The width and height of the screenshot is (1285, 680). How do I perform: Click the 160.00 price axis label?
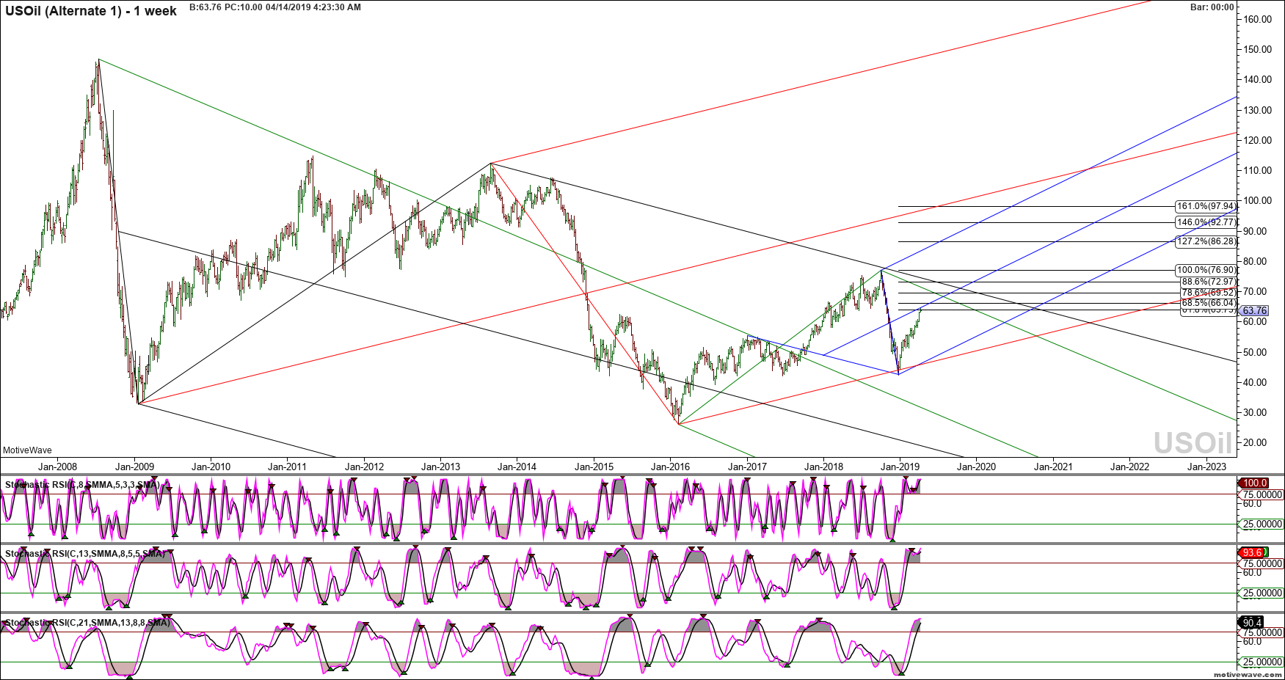click(1258, 20)
